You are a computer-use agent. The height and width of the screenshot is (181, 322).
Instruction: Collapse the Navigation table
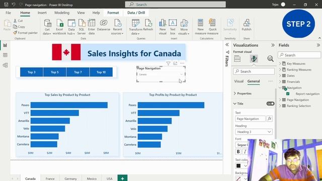pyautogui.click(x=280, y=87)
